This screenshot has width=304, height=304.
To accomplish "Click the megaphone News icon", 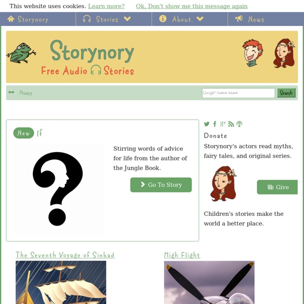I will pos(239,19).
